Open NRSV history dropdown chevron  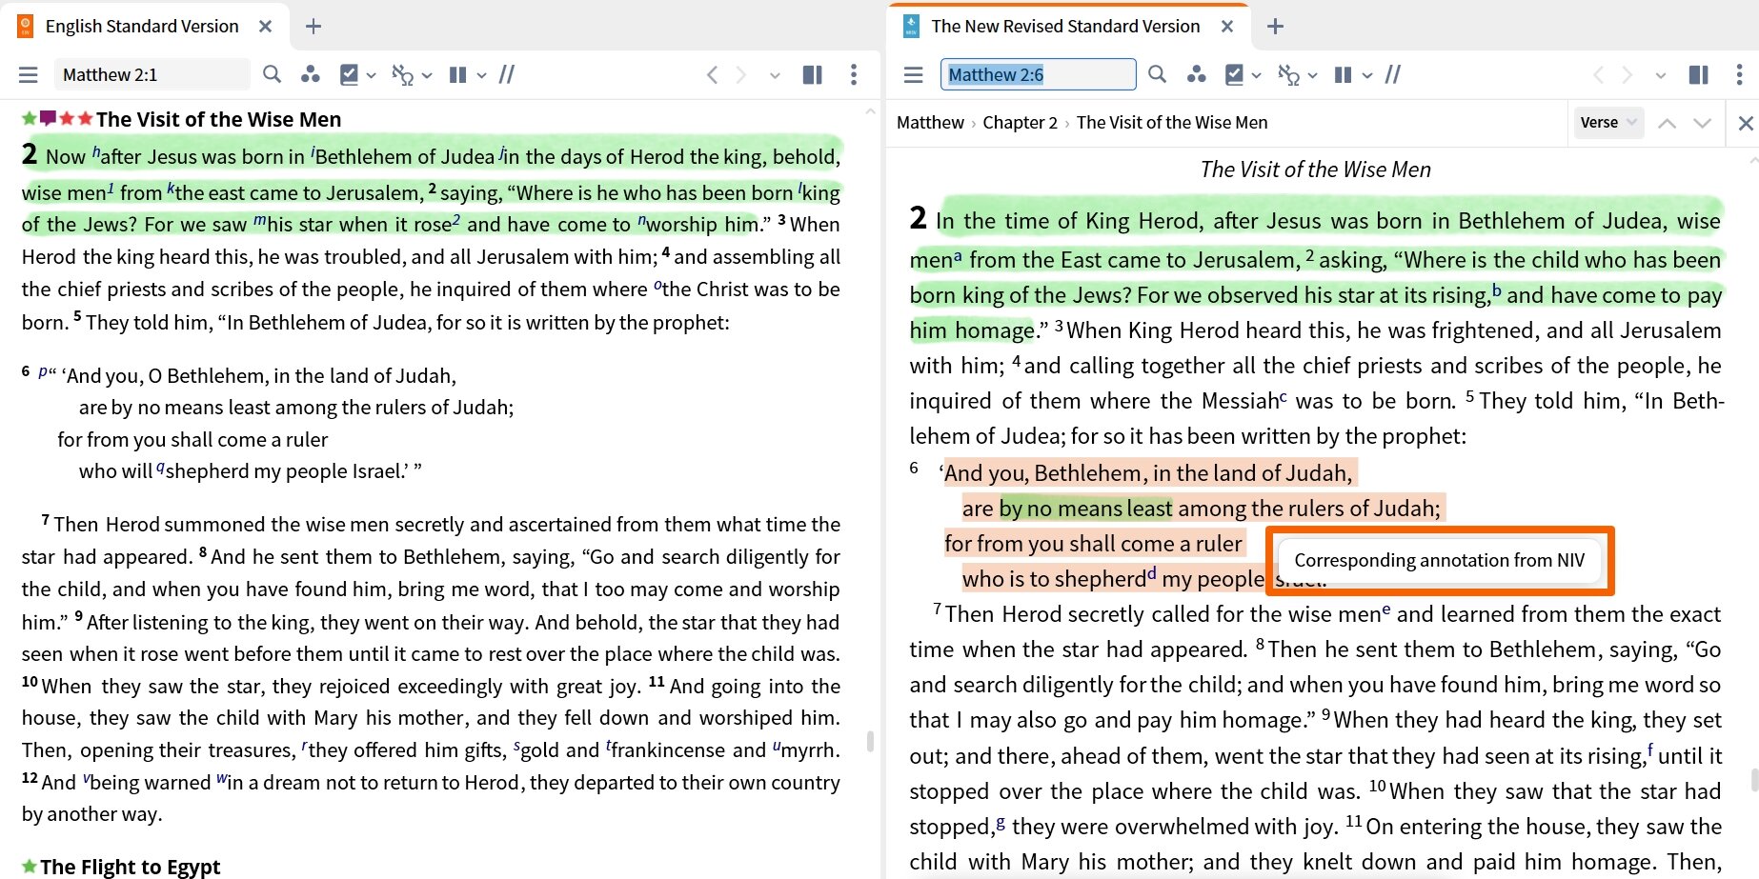[x=1661, y=75]
